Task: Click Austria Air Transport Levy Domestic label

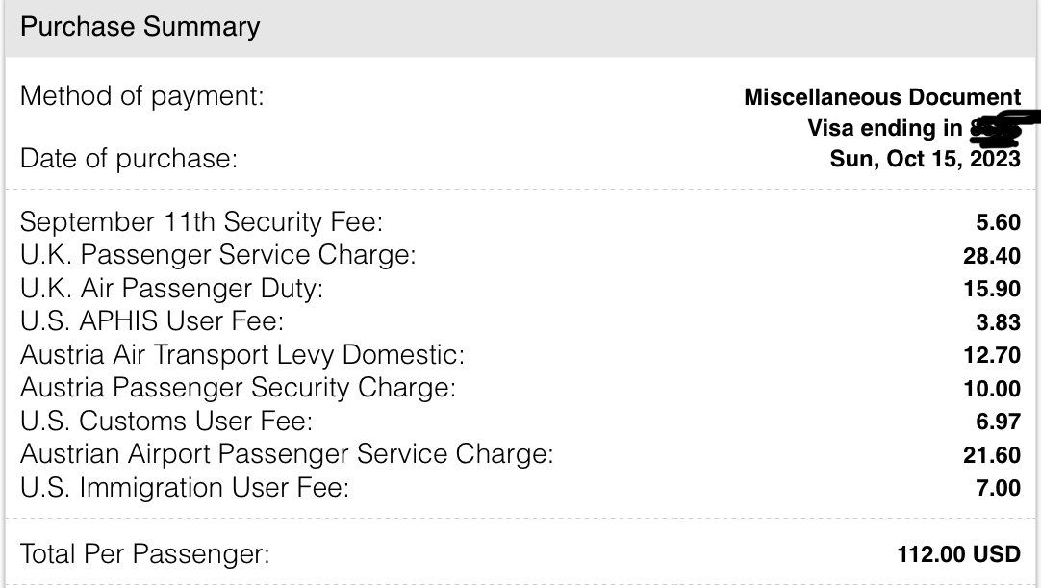Action: point(241,355)
